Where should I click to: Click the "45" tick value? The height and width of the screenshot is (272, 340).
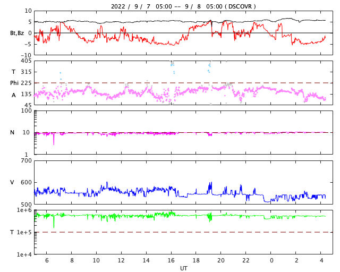pyautogui.click(x=28, y=105)
